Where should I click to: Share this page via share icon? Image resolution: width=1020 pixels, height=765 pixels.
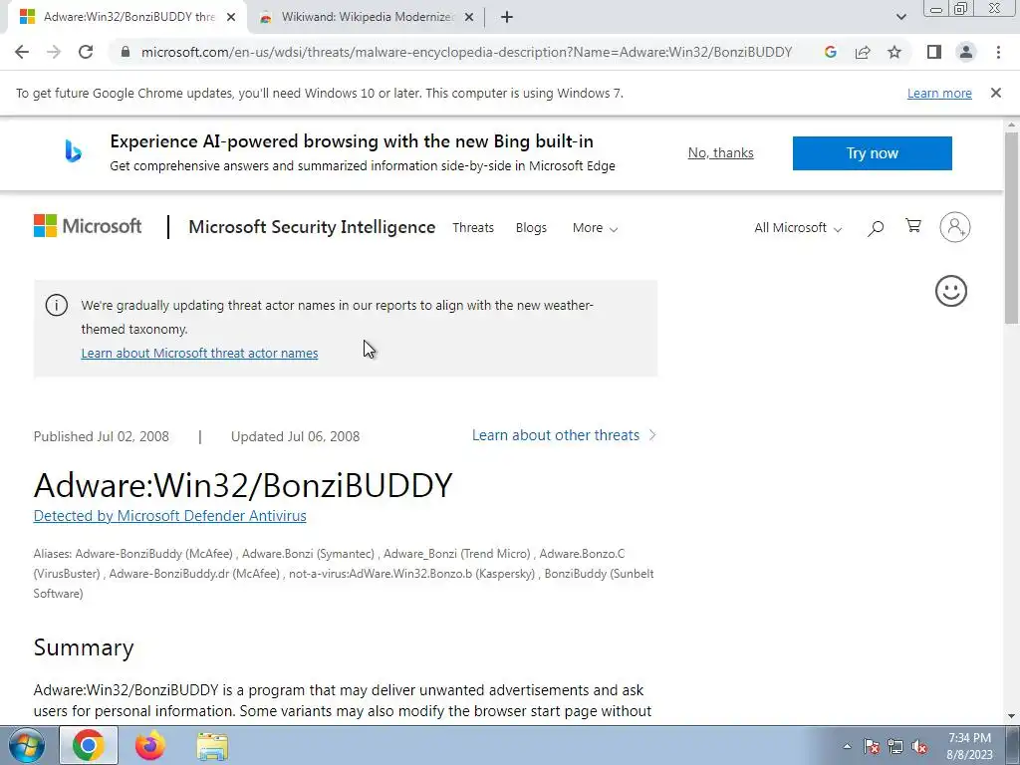coord(863,52)
